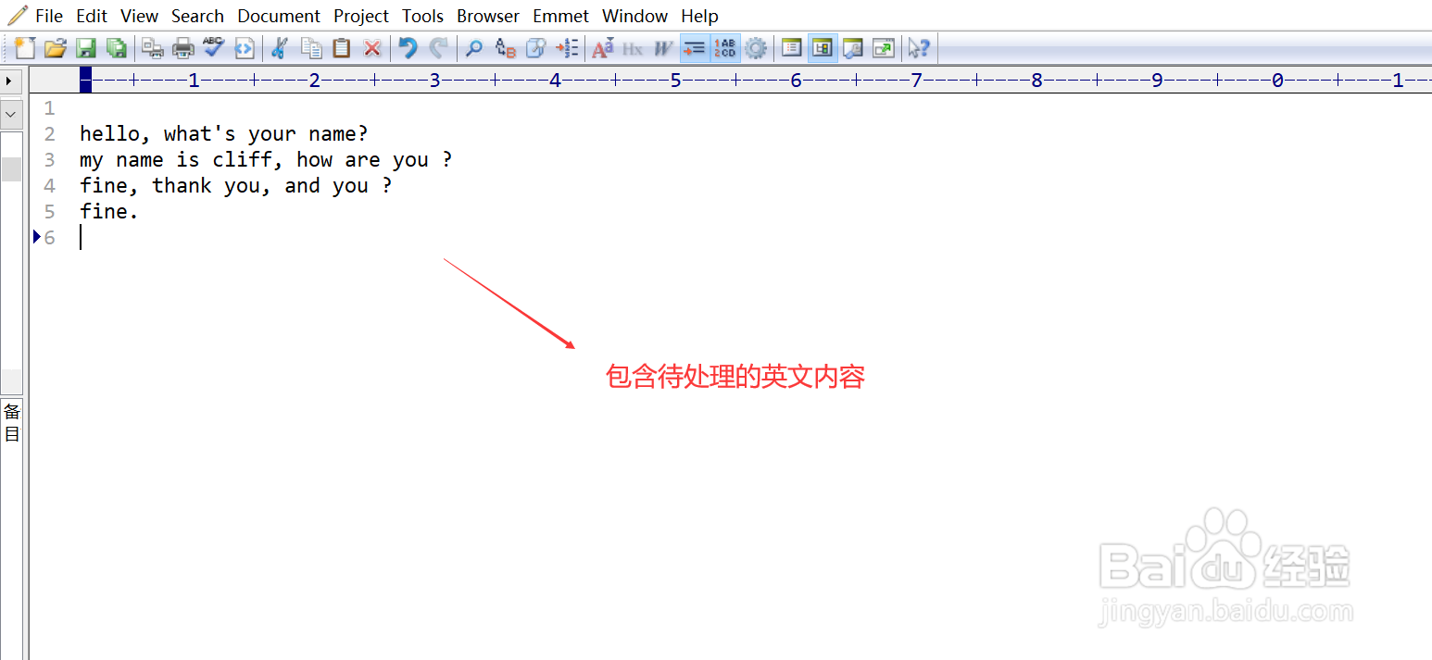This screenshot has height=660, width=1432.
Task: Open the Find dialog
Action: coord(473,47)
